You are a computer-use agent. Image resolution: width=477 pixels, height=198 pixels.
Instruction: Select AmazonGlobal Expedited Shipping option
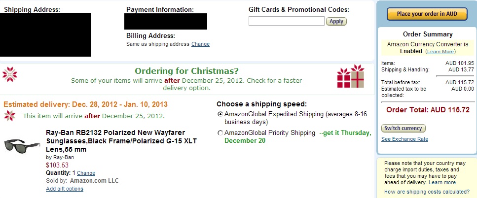(x=220, y=114)
